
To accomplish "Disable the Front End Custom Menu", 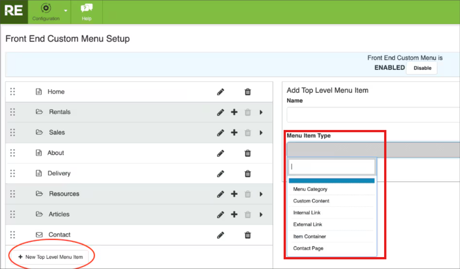I will click(x=422, y=68).
